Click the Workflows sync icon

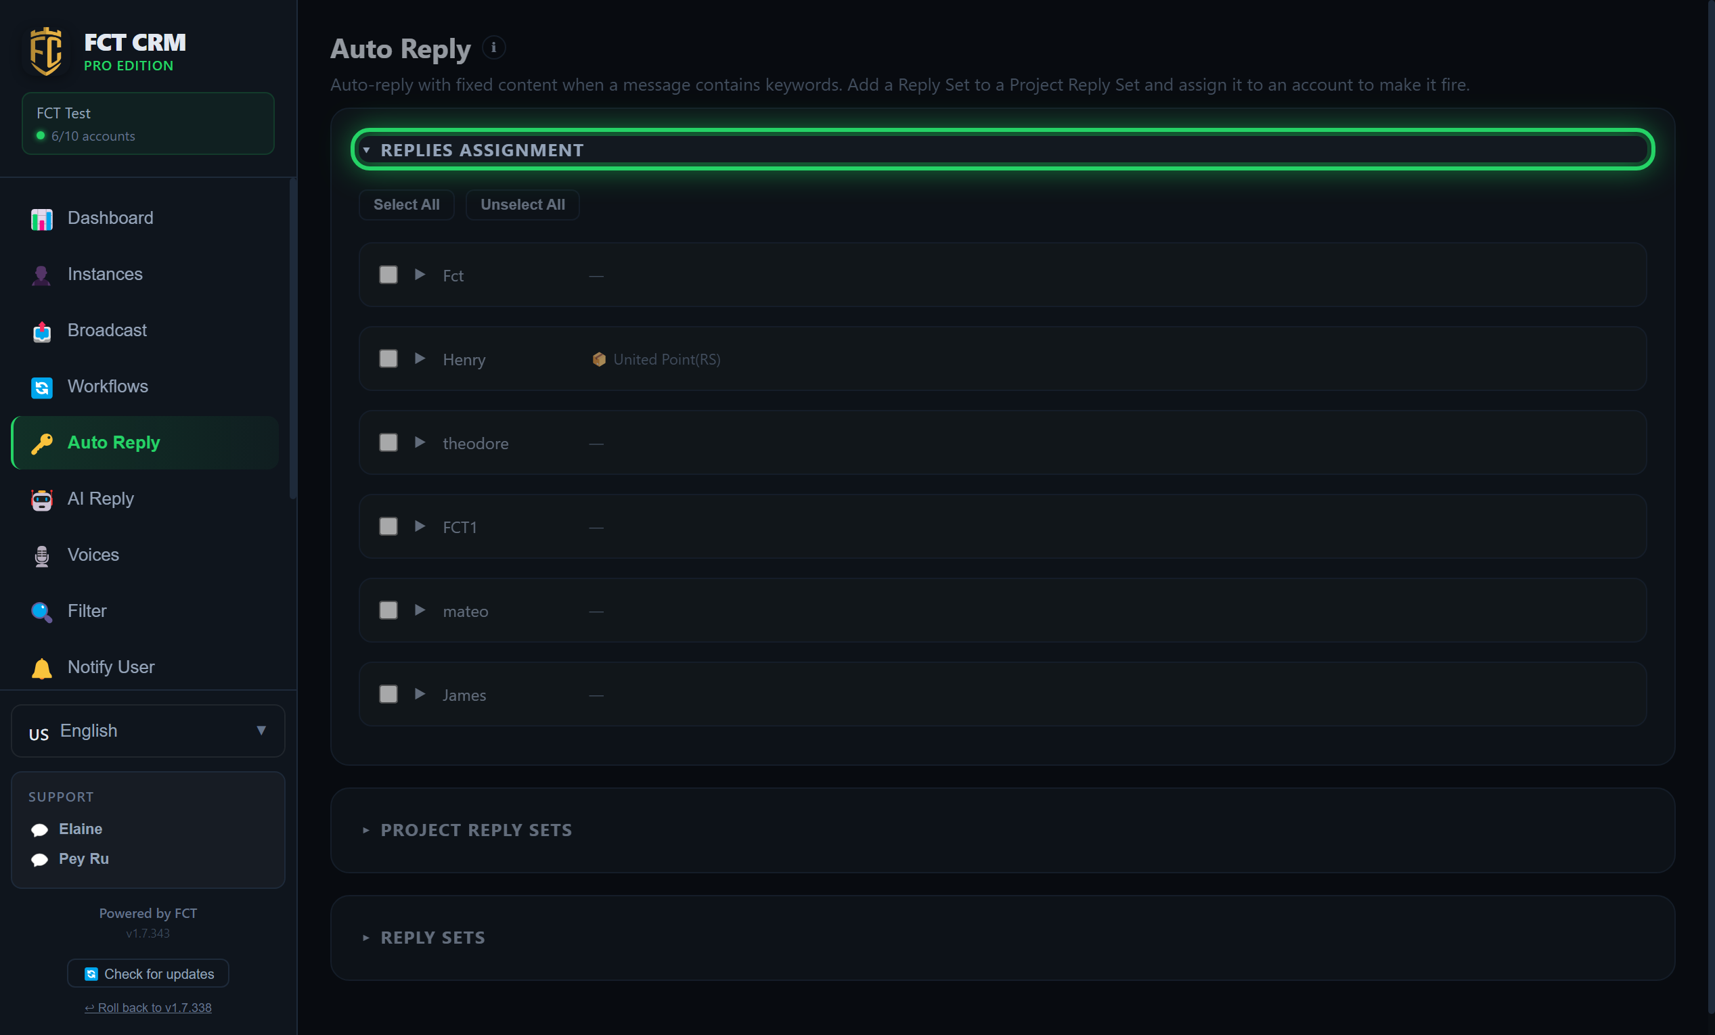click(x=42, y=388)
